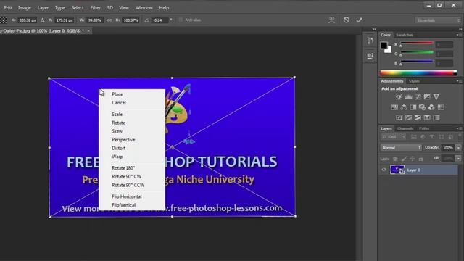The image size is (464, 261).
Task: Add a Levels adjustment
Action: (408, 96)
